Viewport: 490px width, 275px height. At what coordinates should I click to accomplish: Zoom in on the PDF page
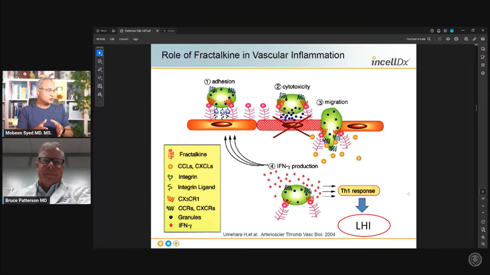(x=483, y=237)
